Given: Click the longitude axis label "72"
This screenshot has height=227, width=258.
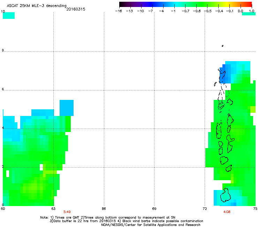Looking at the screenshot, I should click(x=205, y=209).
